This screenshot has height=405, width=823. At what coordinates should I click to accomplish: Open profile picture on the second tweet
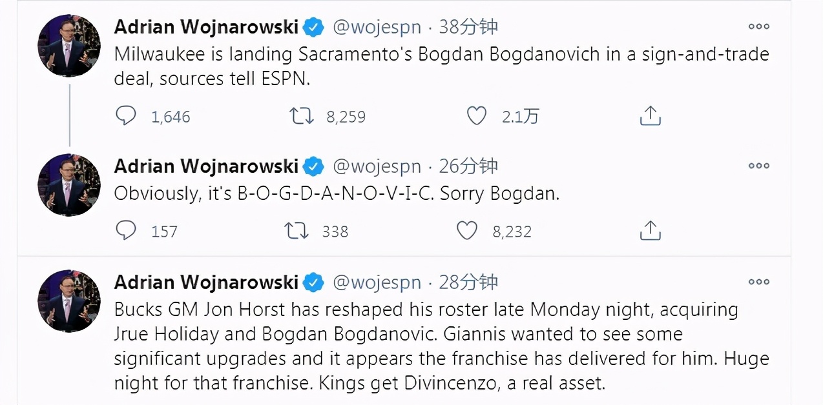70,185
